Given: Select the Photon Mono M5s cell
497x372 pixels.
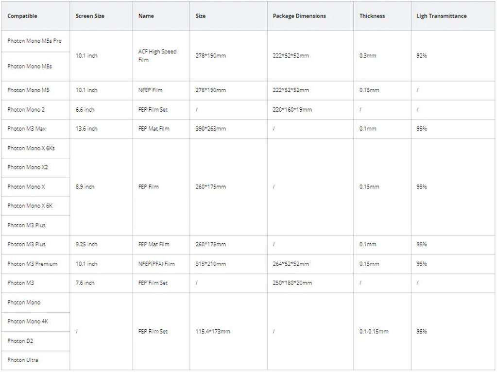Looking at the screenshot, I should pyautogui.click(x=35, y=67).
